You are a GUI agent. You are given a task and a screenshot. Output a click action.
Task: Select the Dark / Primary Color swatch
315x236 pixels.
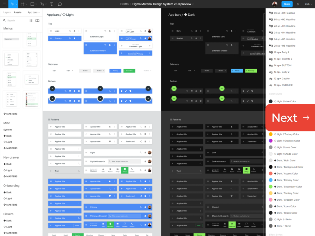pyautogui.click(x=270, y=180)
